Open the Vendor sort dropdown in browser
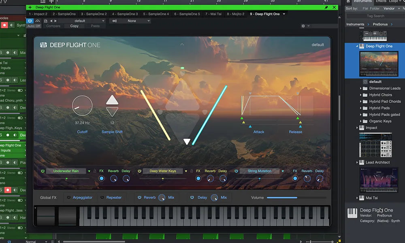This screenshot has width=405, height=243. pyautogui.click(x=391, y=8)
